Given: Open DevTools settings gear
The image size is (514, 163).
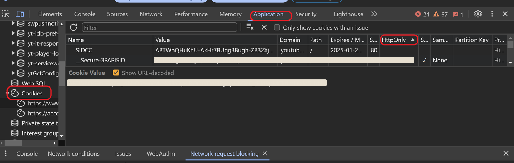Looking at the screenshot, I should coord(478,14).
